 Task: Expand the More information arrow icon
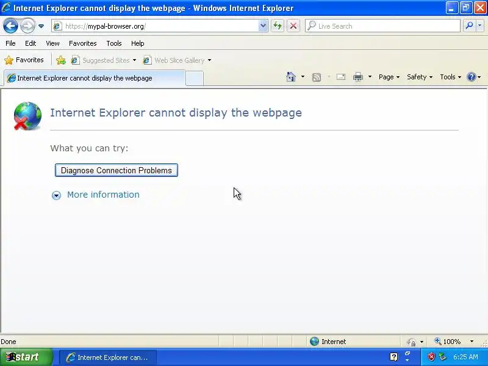pos(56,195)
